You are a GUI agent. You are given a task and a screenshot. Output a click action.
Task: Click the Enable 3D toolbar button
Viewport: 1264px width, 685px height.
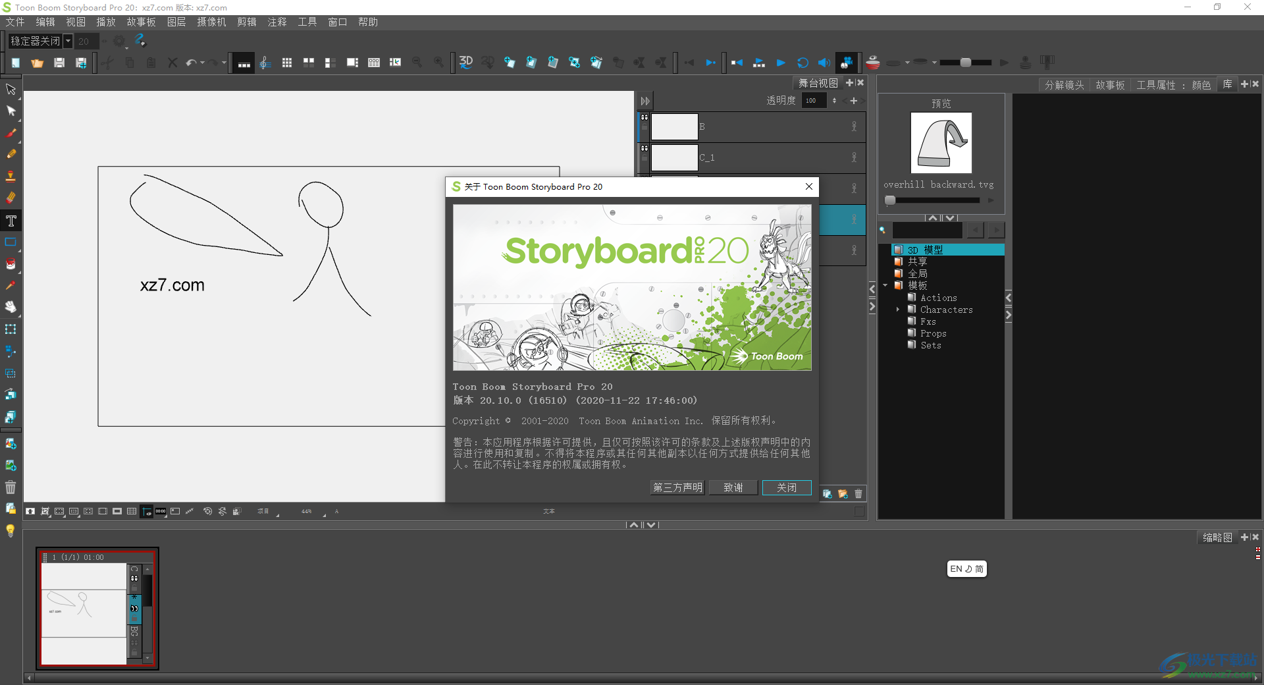[x=466, y=63]
